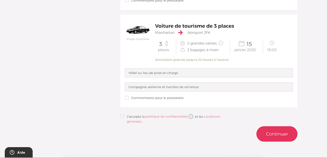Screen dimensions: 327x158
Task: Click the passenger person icon
Action: coord(167,44)
